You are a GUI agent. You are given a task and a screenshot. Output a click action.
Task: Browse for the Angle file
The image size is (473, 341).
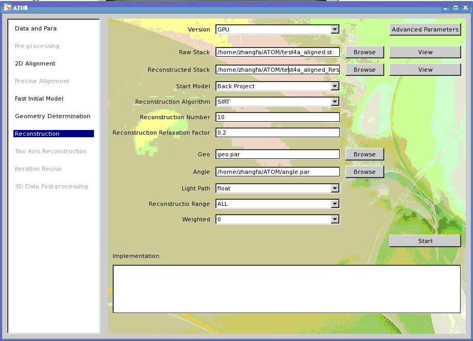tap(364, 172)
